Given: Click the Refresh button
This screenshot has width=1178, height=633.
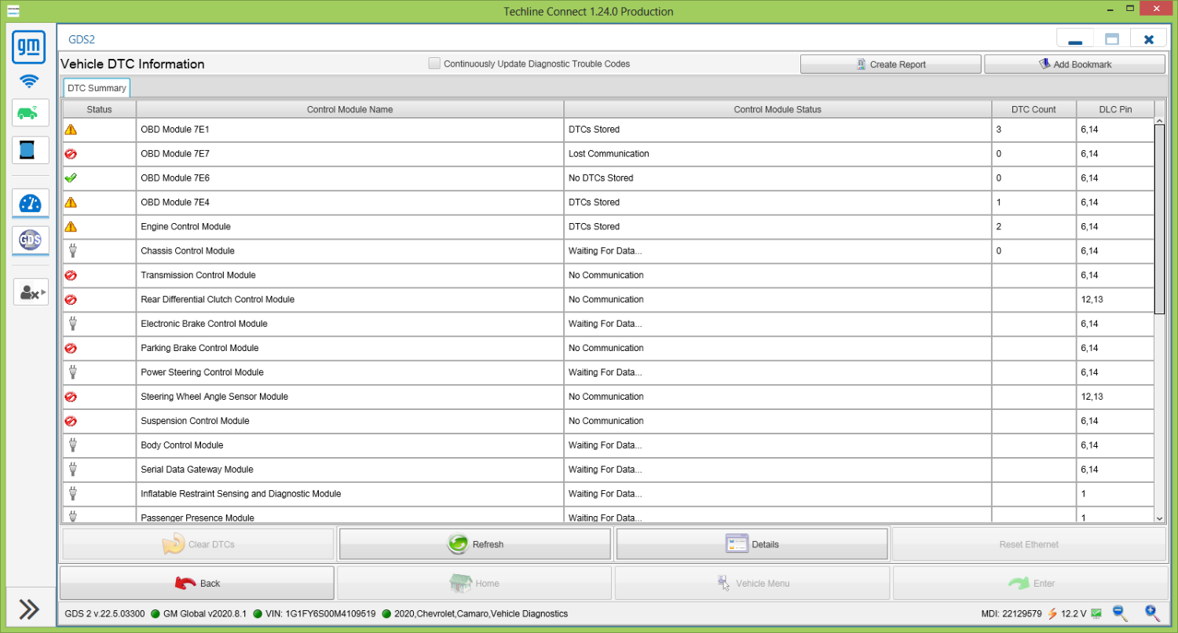Looking at the screenshot, I should pyautogui.click(x=475, y=544).
